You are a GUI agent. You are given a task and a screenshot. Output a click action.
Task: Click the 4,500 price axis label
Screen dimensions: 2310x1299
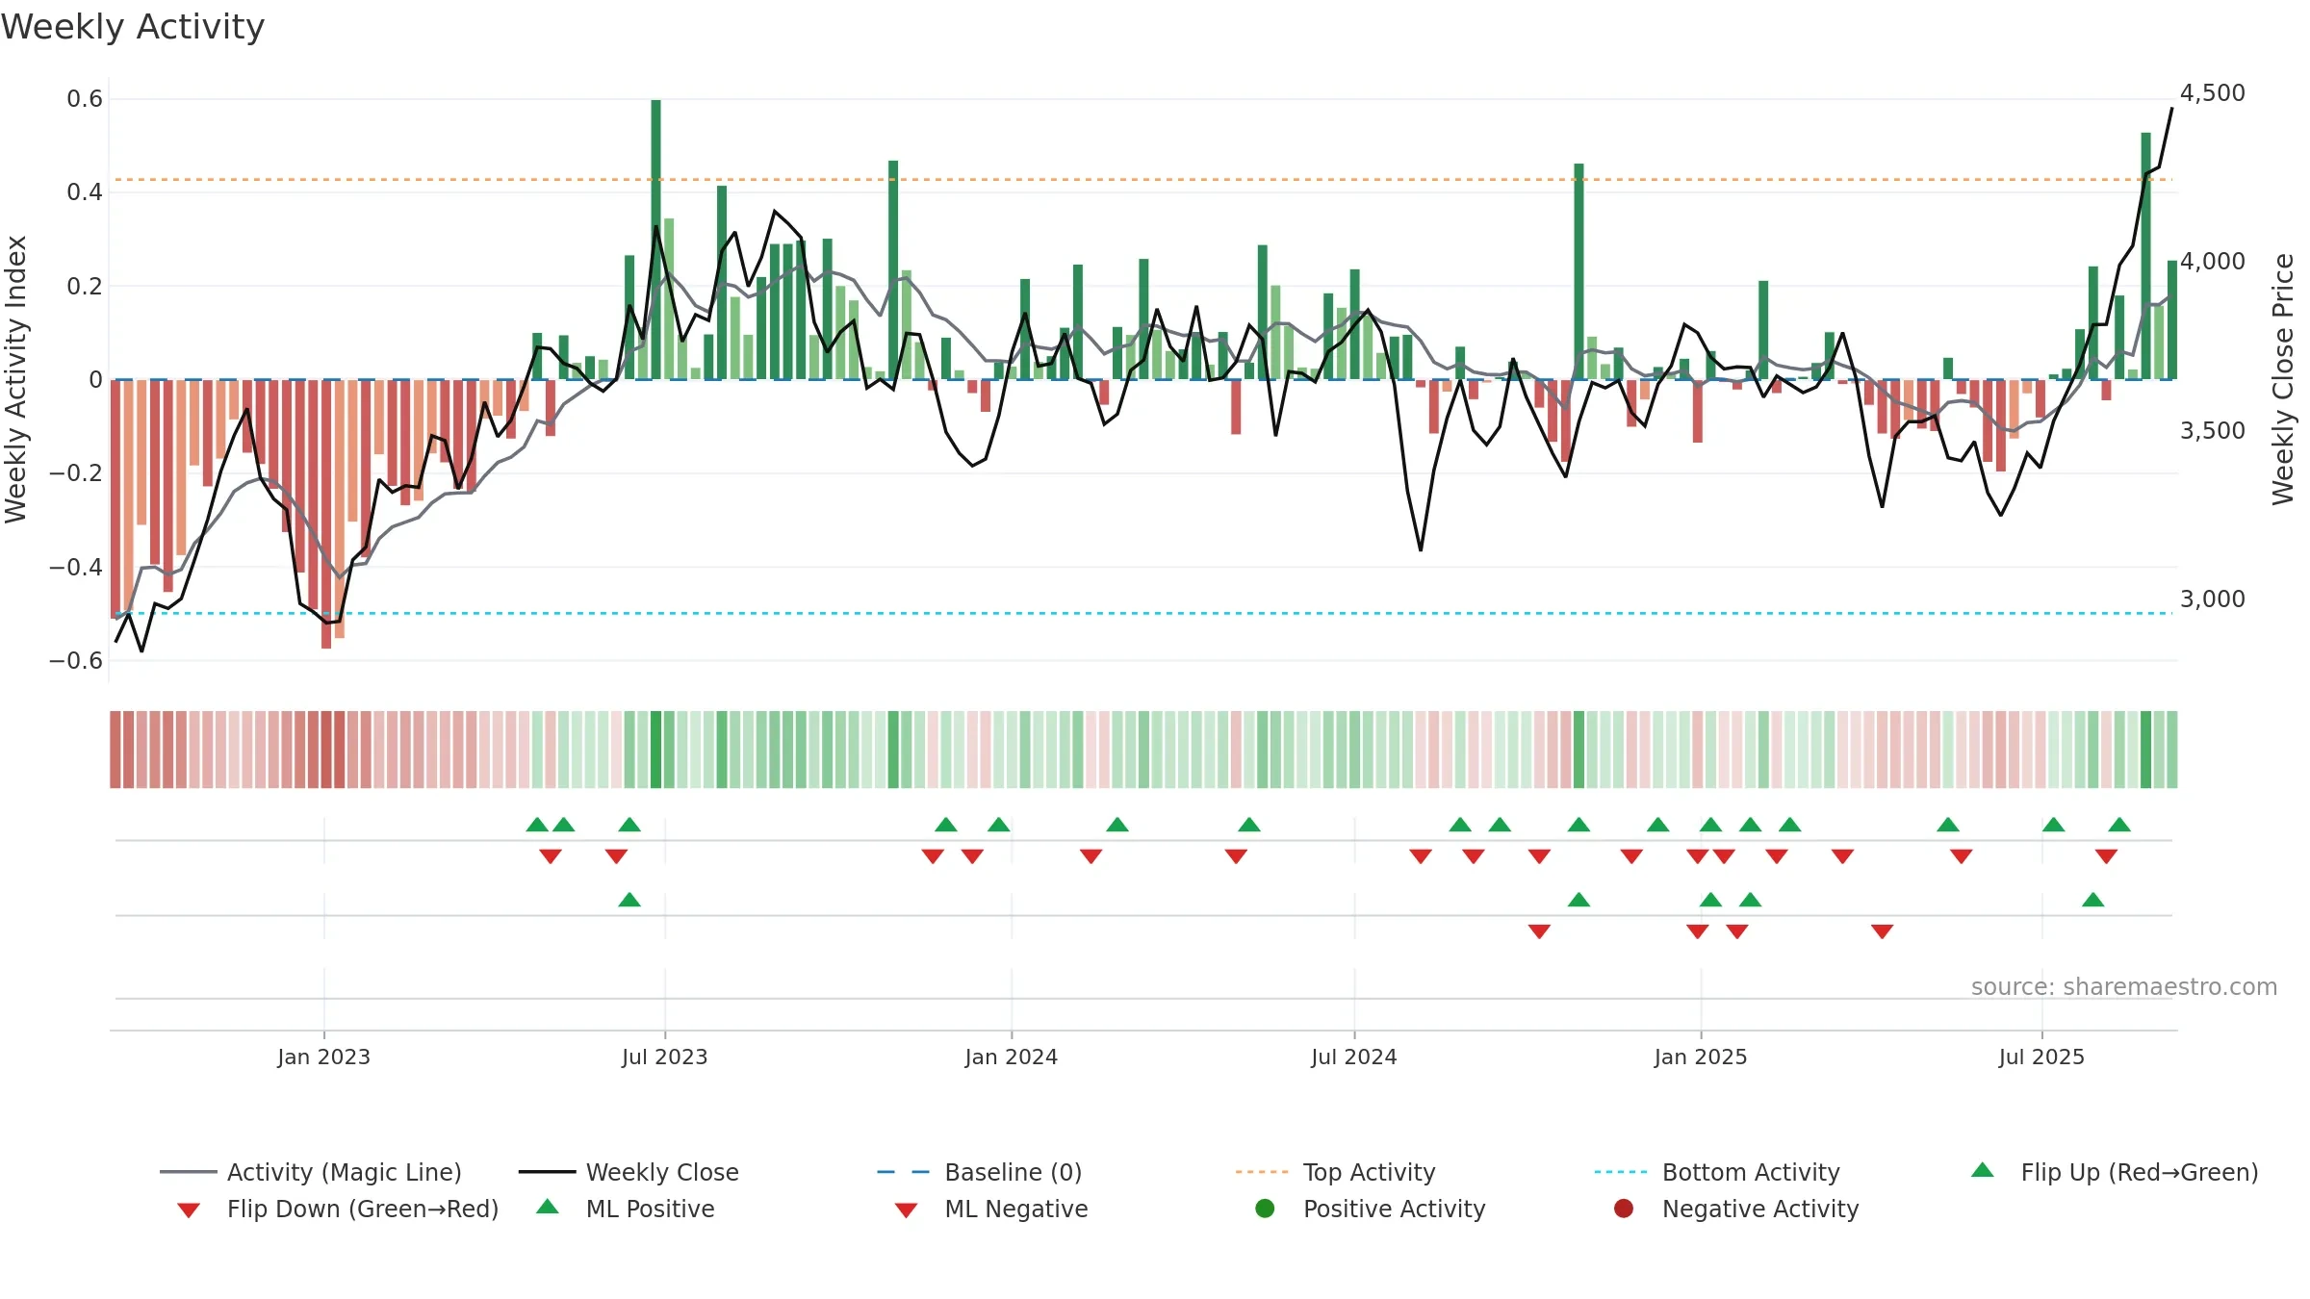(x=2212, y=93)
